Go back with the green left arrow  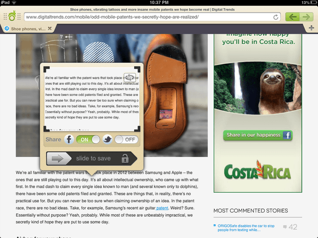(293, 17)
